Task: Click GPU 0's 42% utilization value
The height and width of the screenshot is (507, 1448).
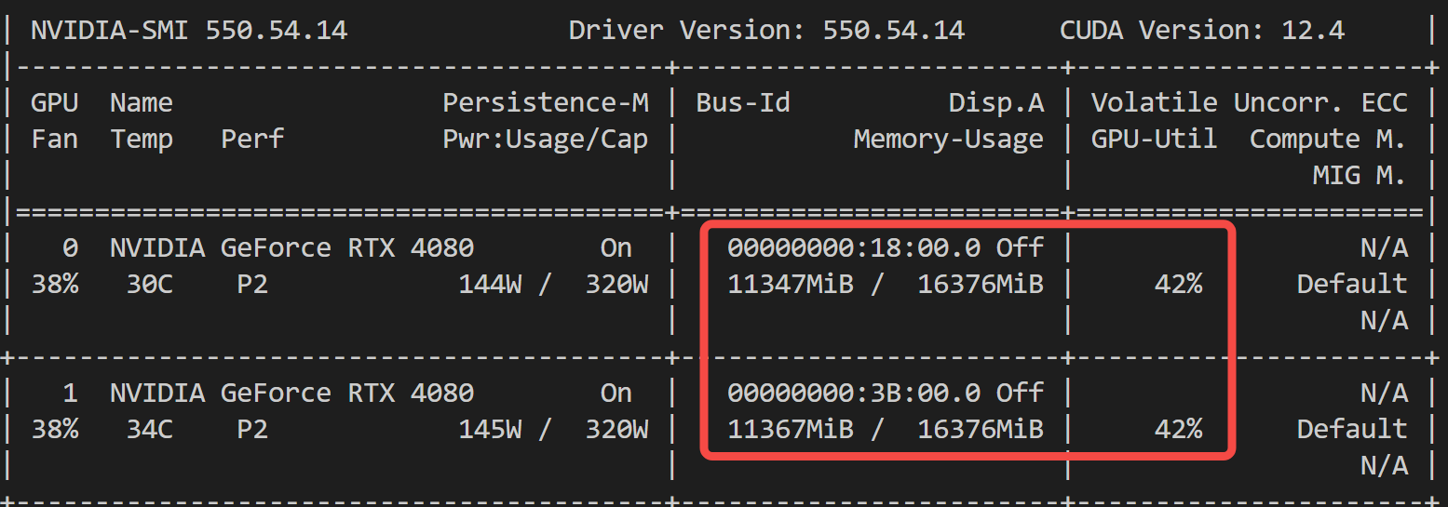Action: pyautogui.click(x=1178, y=284)
